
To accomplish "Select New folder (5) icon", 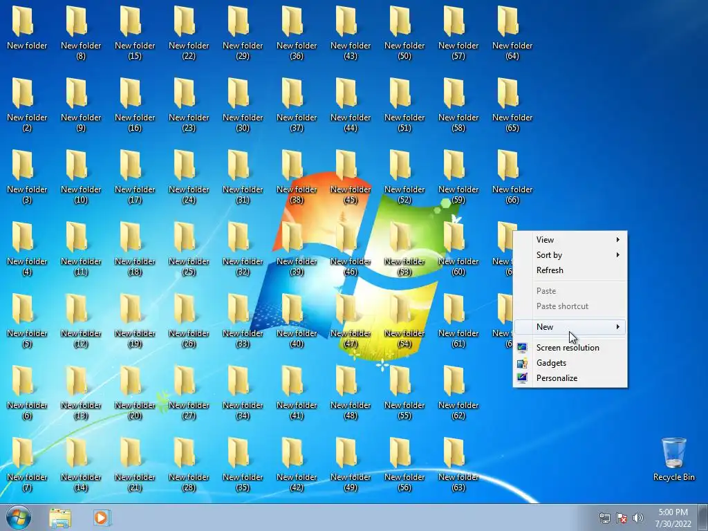I will pyautogui.click(x=22, y=309).
